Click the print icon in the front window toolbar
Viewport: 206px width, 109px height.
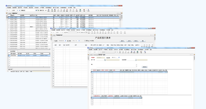click(x=137, y=52)
